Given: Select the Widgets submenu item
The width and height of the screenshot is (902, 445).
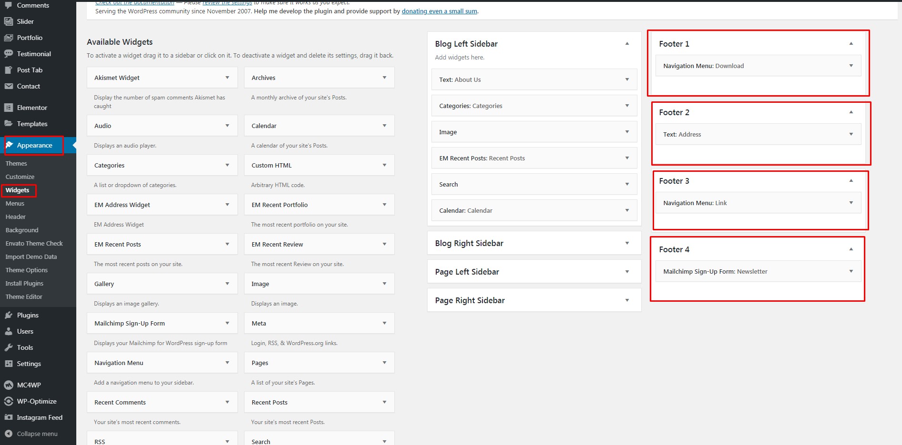Looking at the screenshot, I should 18,190.
